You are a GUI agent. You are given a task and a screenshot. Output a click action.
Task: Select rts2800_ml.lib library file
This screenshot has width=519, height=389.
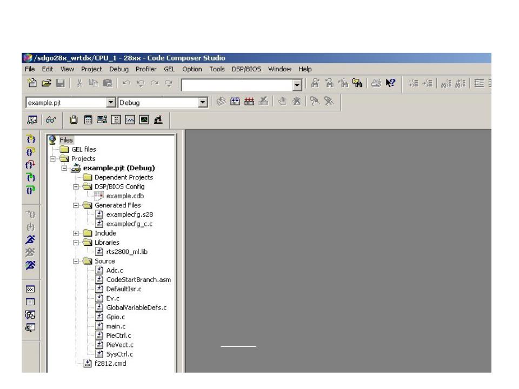[x=127, y=252]
